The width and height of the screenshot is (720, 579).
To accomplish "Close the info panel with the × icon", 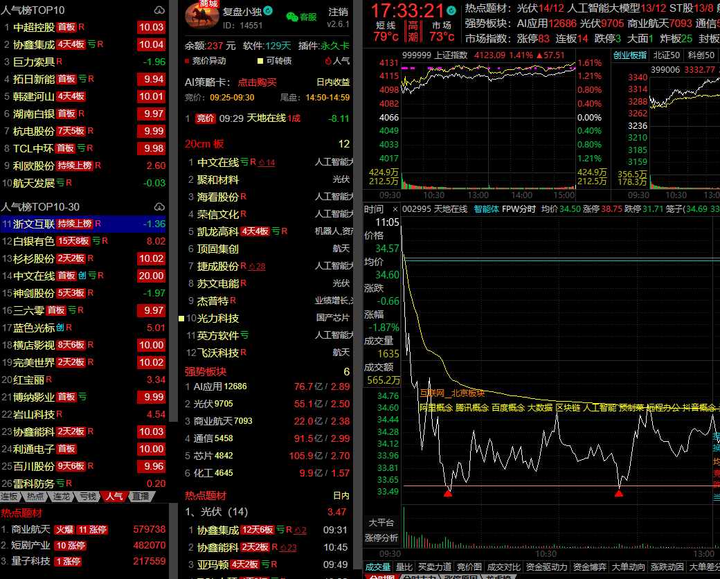I will [x=395, y=209].
